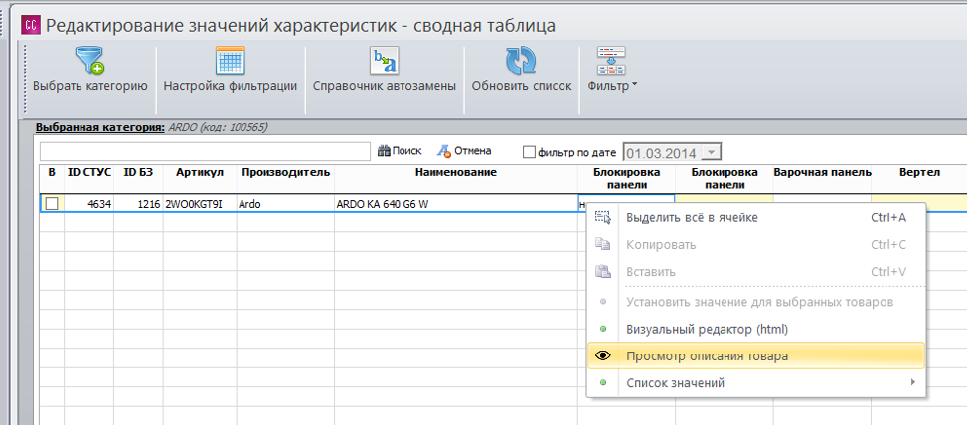
Task: Click the Обновить список label
Action: [x=522, y=86]
